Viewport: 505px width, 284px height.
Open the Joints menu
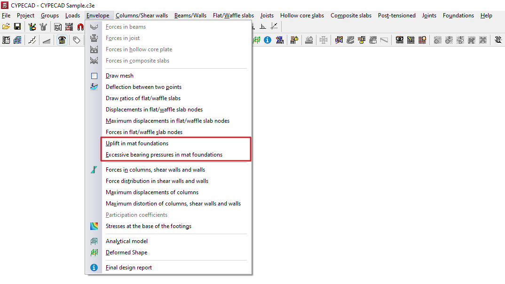coord(429,16)
